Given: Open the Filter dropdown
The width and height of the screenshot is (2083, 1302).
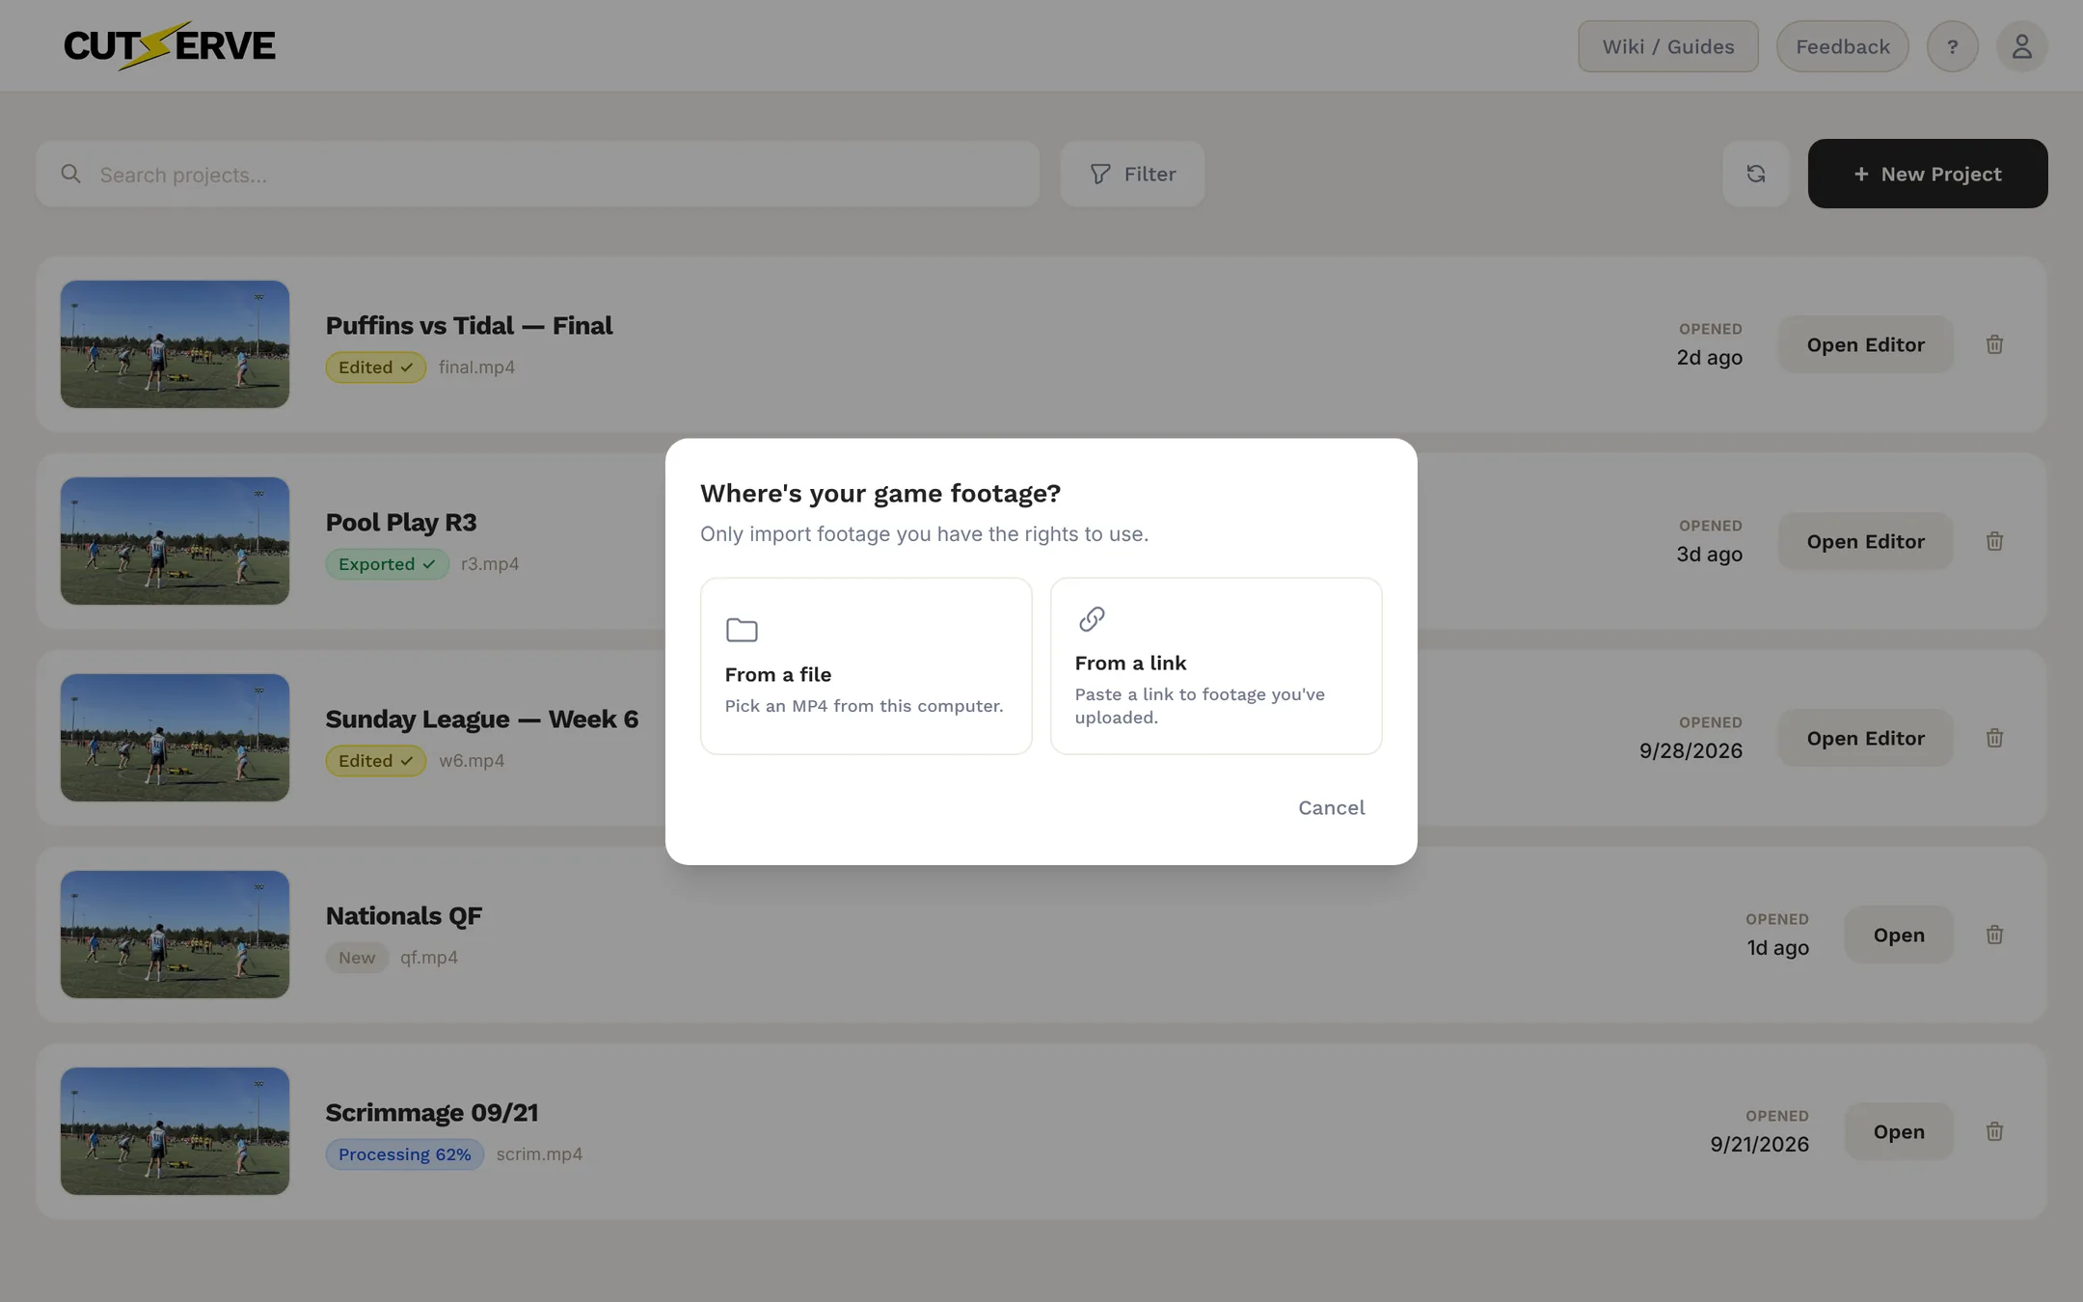Looking at the screenshot, I should pyautogui.click(x=1131, y=175).
